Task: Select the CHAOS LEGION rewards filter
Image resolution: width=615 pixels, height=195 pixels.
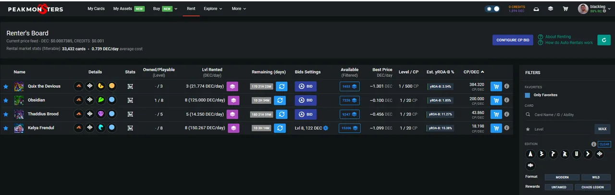Action: coord(593,187)
